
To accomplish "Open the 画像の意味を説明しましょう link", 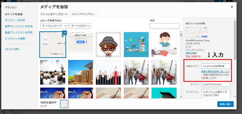I will click(x=215, y=72).
